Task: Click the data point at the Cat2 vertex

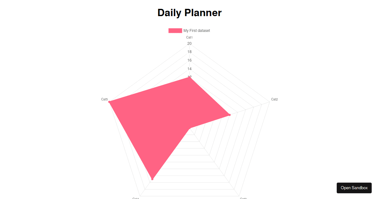Action: click(x=229, y=115)
